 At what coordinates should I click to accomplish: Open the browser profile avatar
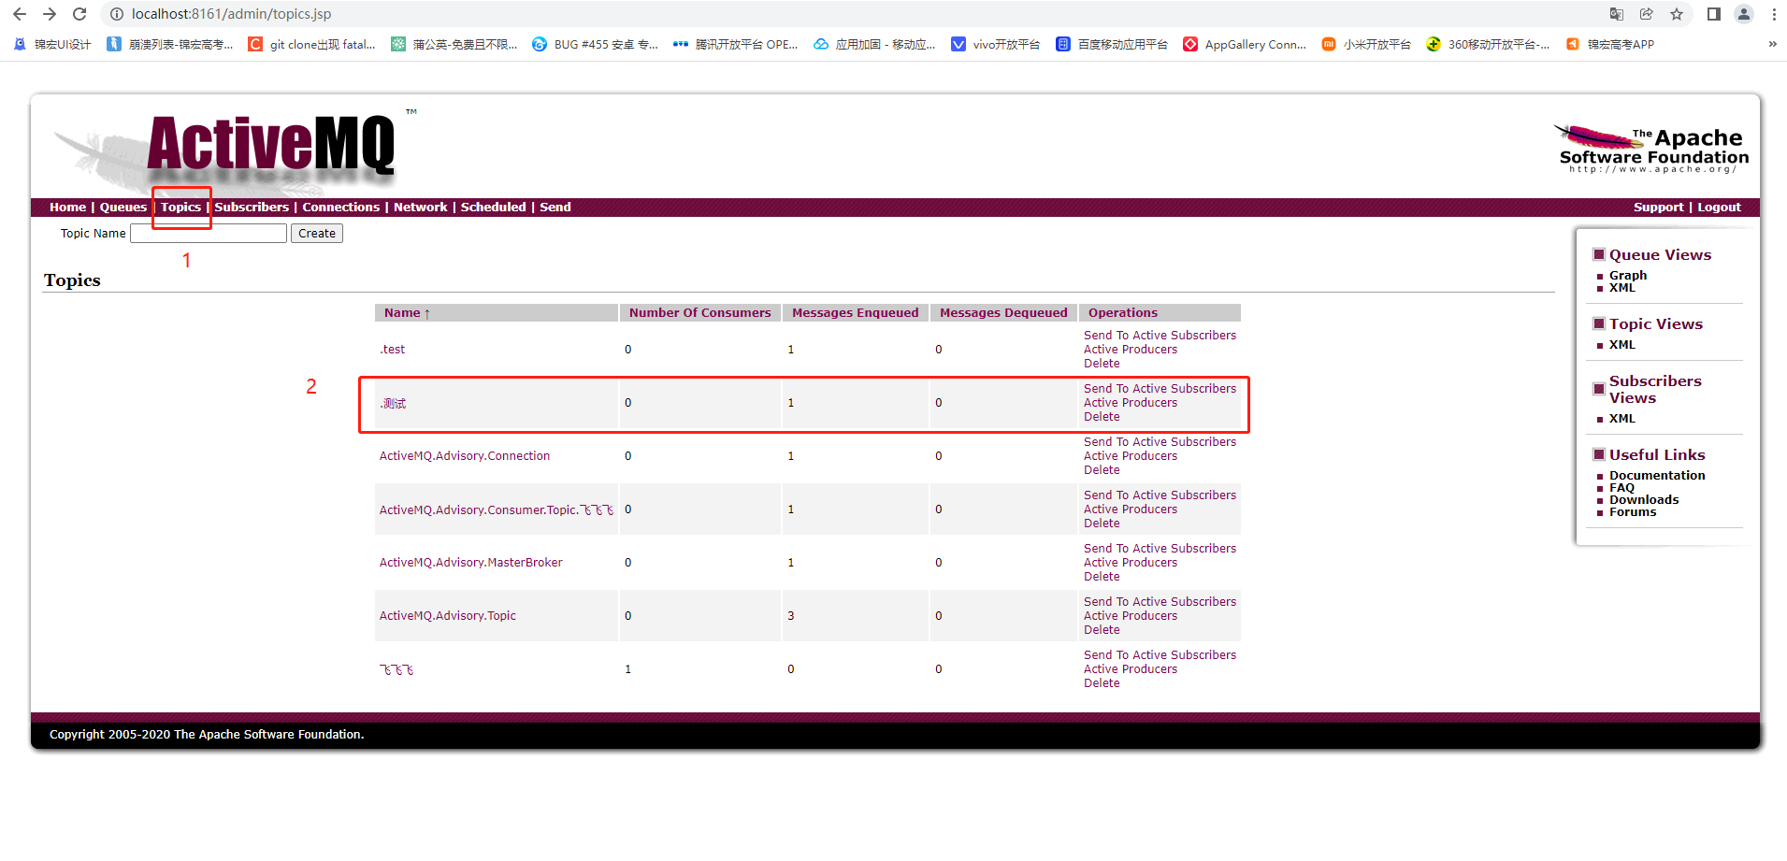click(x=1744, y=14)
